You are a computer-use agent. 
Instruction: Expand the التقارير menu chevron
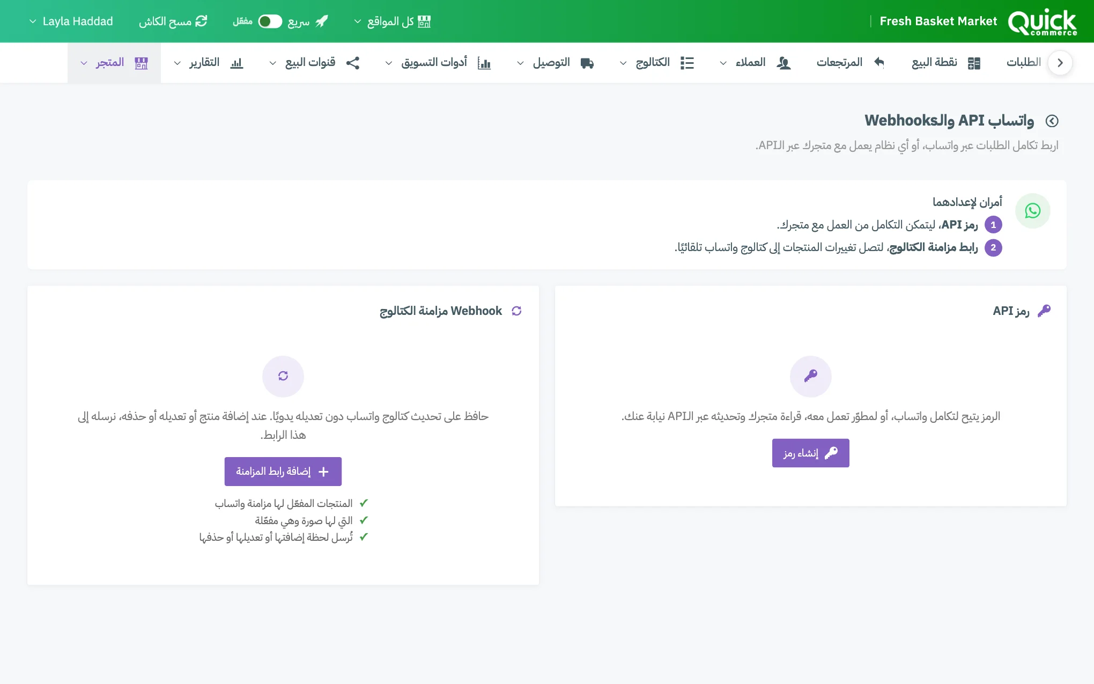tap(177, 63)
